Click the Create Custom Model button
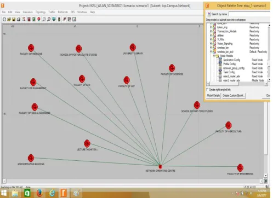This screenshot has width=273, height=198. pos(234,95)
